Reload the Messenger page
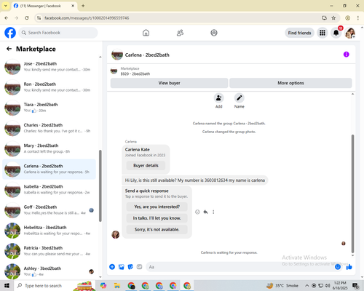 27,18
